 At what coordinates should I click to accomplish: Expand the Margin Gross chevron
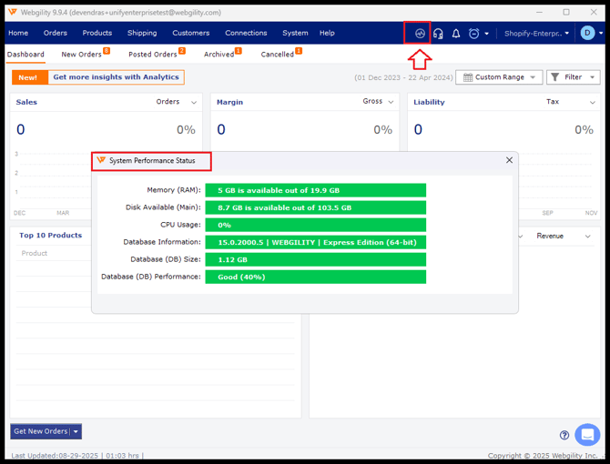click(391, 103)
